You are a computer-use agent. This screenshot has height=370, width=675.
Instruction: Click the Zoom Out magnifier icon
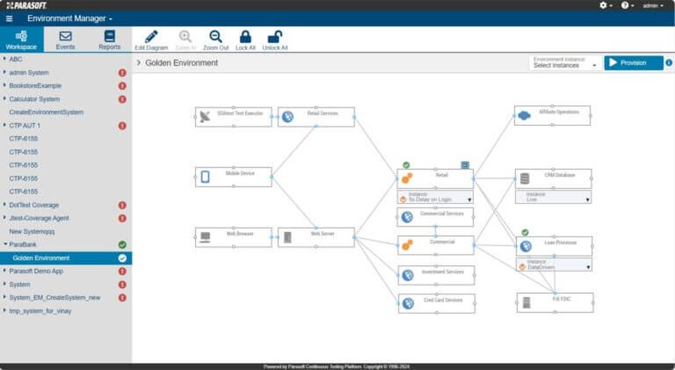click(x=216, y=36)
